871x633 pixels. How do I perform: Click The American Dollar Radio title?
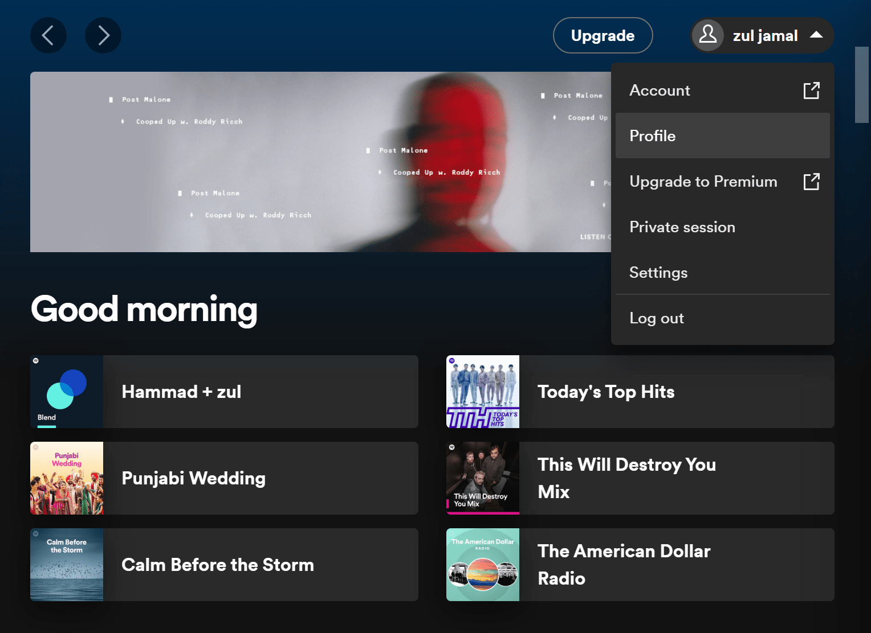[624, 565]
